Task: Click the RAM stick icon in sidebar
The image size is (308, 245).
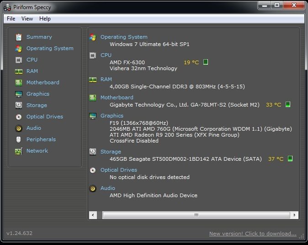Action: coord(19,71)
